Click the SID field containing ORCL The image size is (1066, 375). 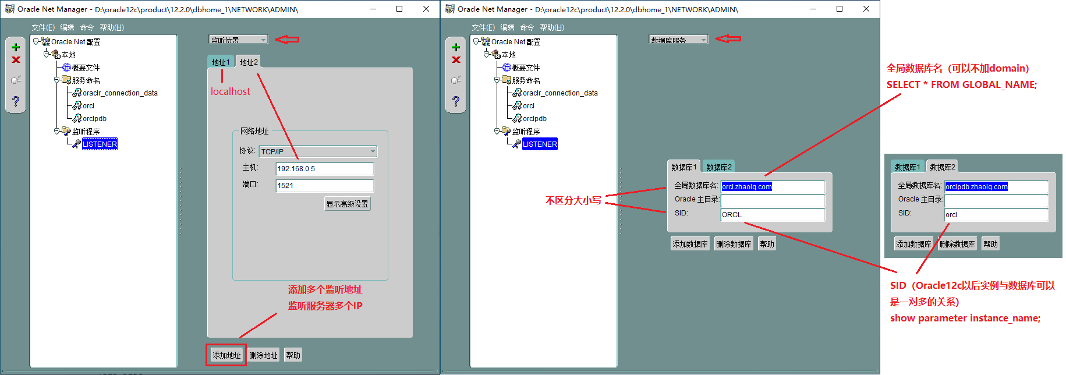pyautogui.click(x=772, y=215)
